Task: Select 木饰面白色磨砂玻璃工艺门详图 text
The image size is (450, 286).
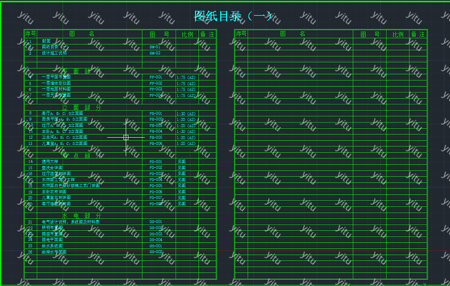Action: tap(70, 186)
